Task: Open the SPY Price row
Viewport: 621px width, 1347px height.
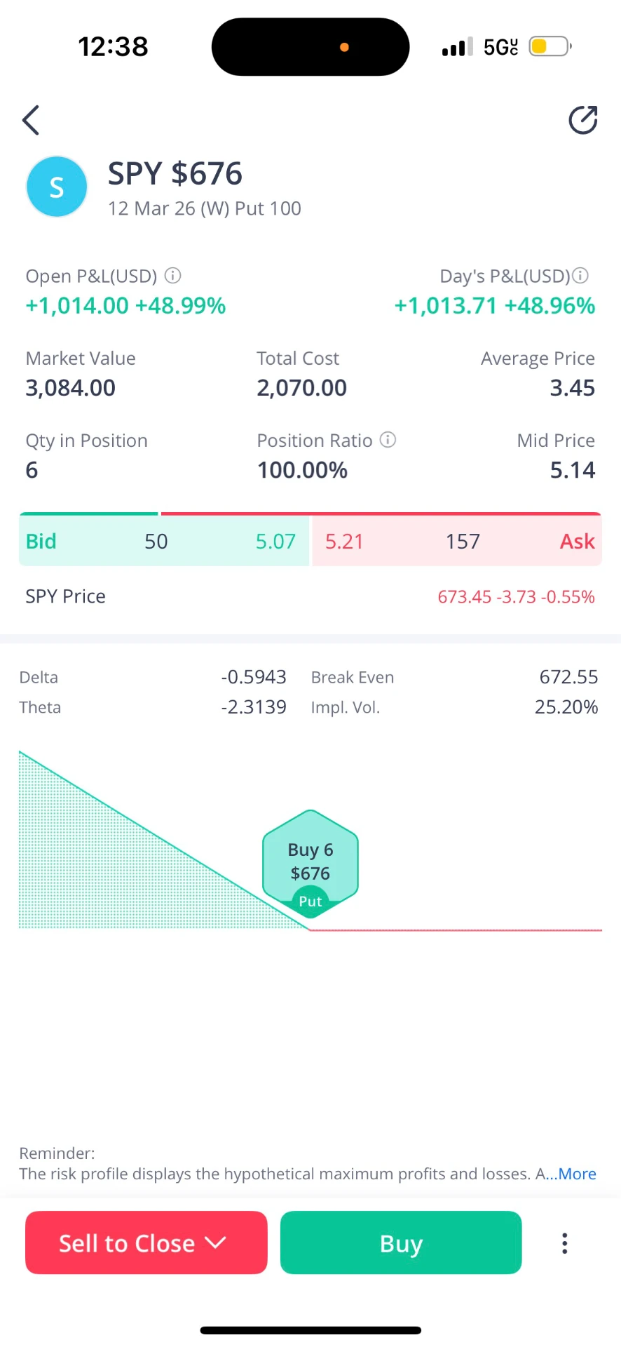Action: pos(310,596)
